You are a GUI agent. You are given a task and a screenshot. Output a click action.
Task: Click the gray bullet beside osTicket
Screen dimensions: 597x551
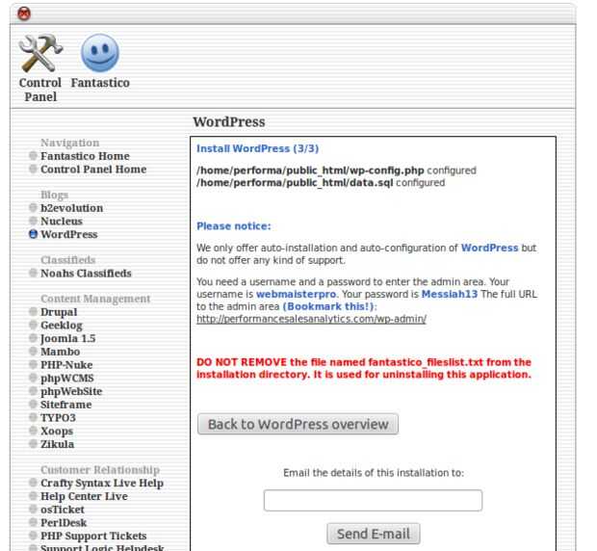[x=33, y=510]
